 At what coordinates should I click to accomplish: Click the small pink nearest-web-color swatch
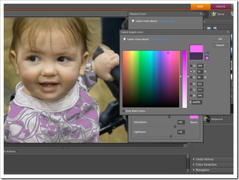pyautogui.click(x=207, y=58)
